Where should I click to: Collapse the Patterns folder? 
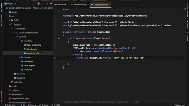pyautogui.click(x=9, y=24)
